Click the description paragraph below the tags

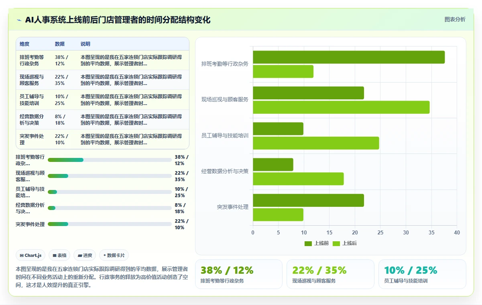pyautogui.click(x=102, y=277)
